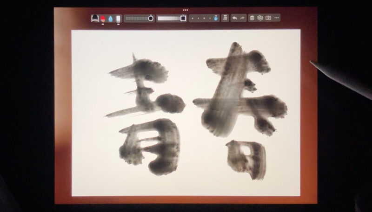This screenshot has height=212, width=372.
Task: Adjust the water amount dotted slider
Action: pyautogui.click(x=204, y=18)
